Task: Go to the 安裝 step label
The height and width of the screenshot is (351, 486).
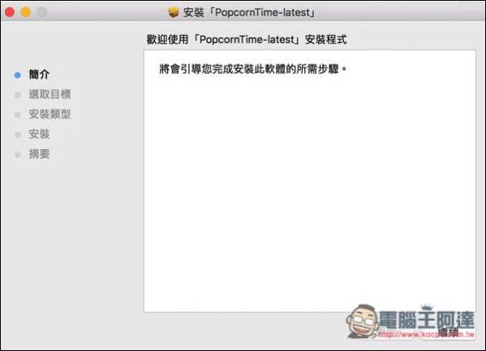Action: pos(39,134)
